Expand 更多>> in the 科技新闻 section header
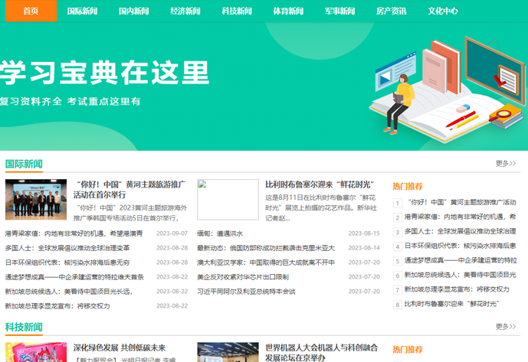 click(x=506, y=327)
